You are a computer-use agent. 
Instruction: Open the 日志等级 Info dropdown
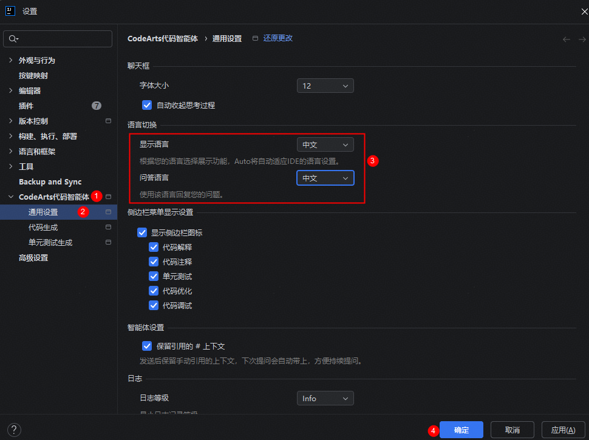(325, 398)
